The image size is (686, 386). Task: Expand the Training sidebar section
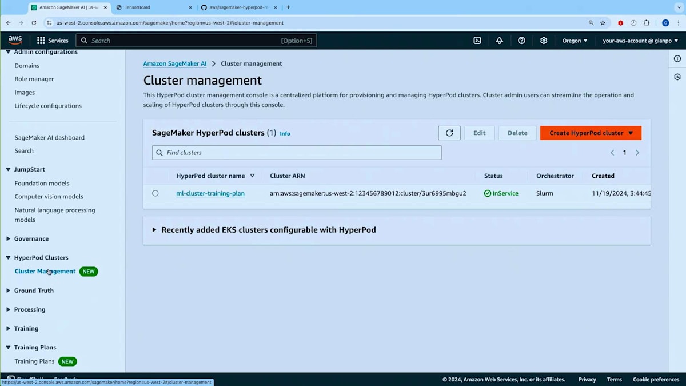[8, 328]
